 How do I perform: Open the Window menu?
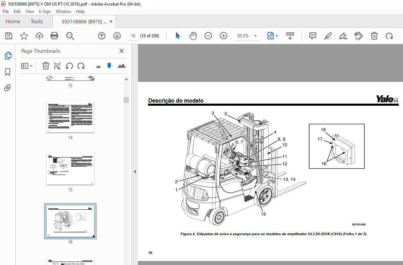tap(63, 11)
